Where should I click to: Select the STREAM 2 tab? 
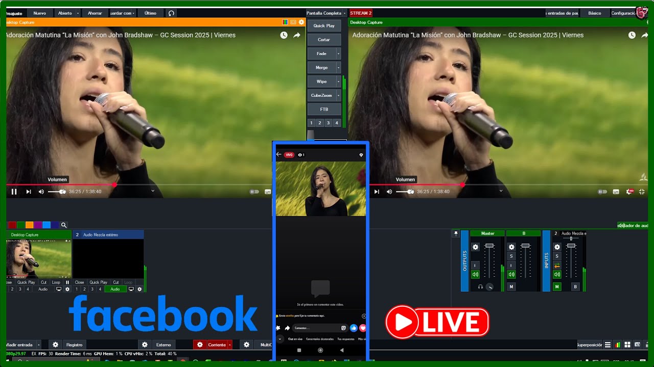(x=361, y=13)
